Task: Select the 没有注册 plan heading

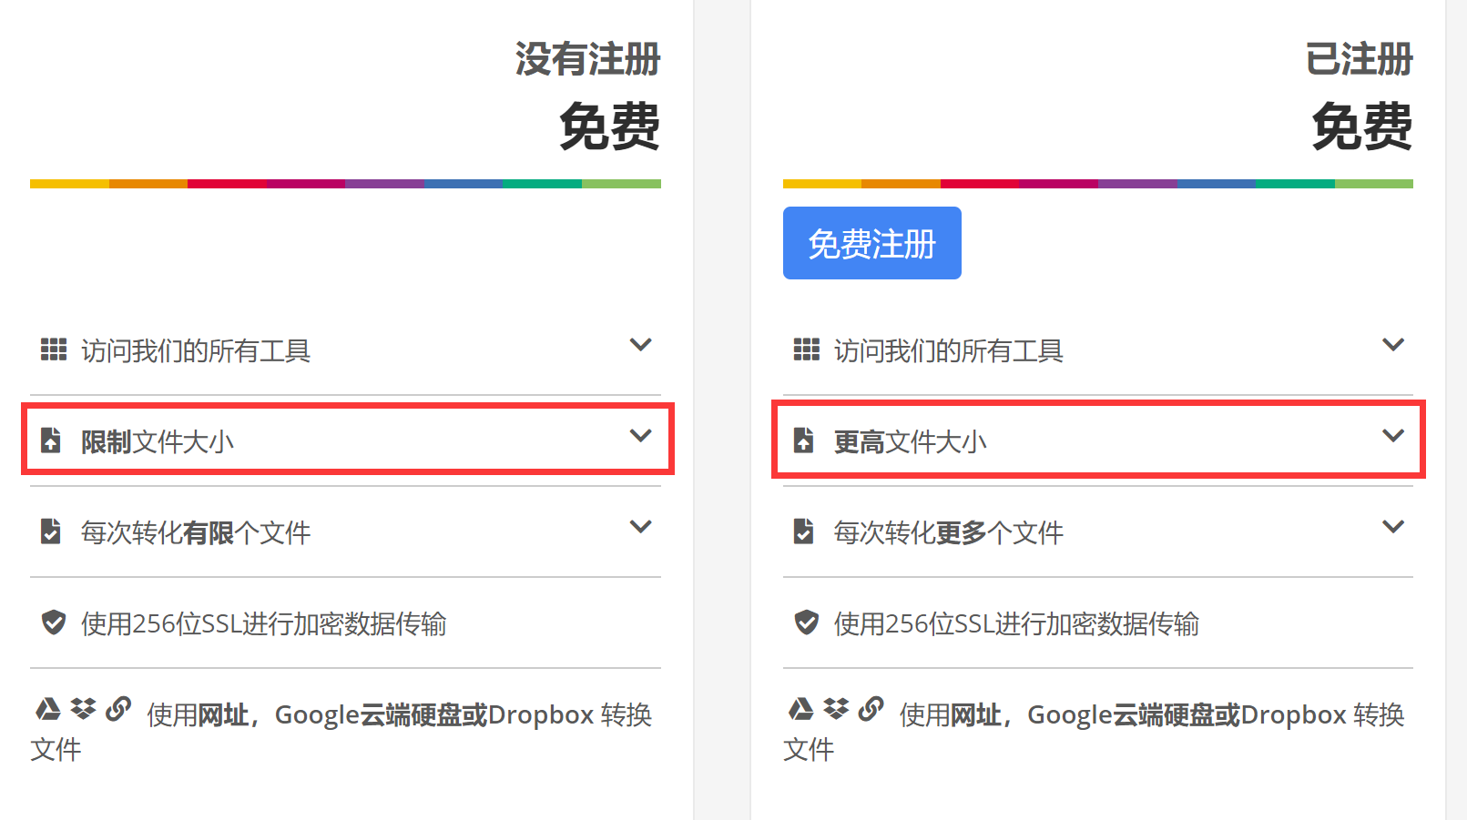Action: click(588, 59)
